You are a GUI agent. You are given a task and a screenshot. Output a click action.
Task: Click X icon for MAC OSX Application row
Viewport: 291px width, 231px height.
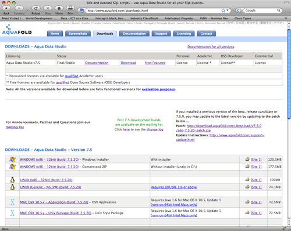click(x=12, y=202)
